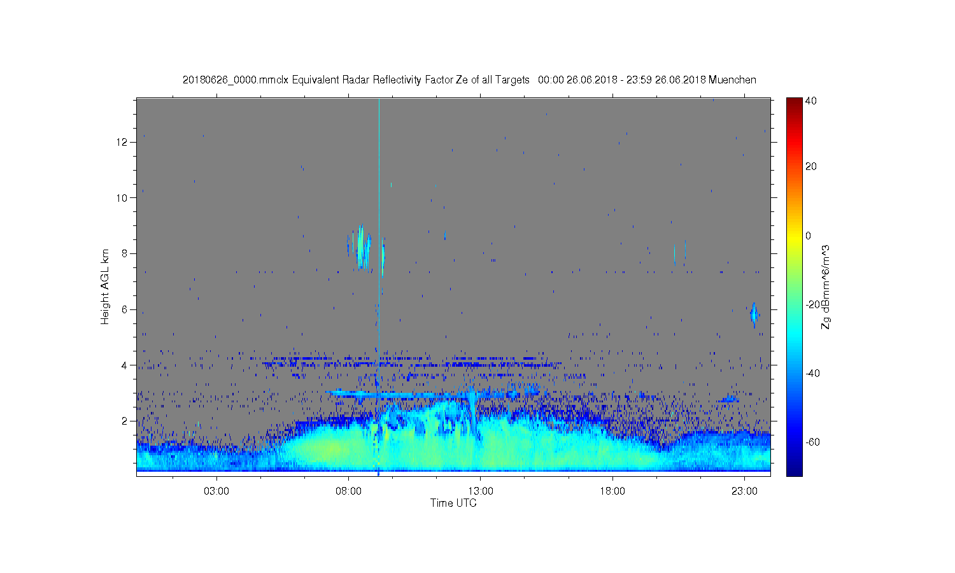Click the 03:00 time tick label
Viewport: 955px width, 573px height.
pyautogui.click(x=216, y=492)
